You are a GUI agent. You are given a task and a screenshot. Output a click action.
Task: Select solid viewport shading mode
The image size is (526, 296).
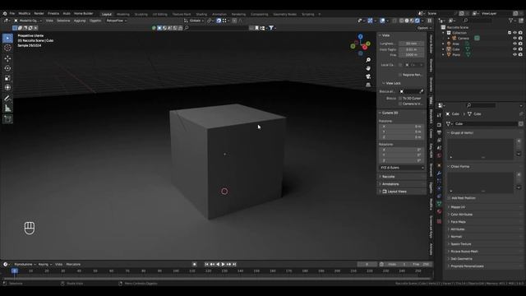(x=407, y=21)
